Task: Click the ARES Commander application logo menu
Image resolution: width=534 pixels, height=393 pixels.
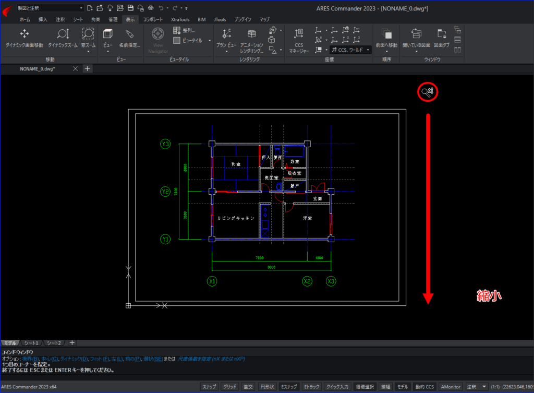Action: [7, 10]
